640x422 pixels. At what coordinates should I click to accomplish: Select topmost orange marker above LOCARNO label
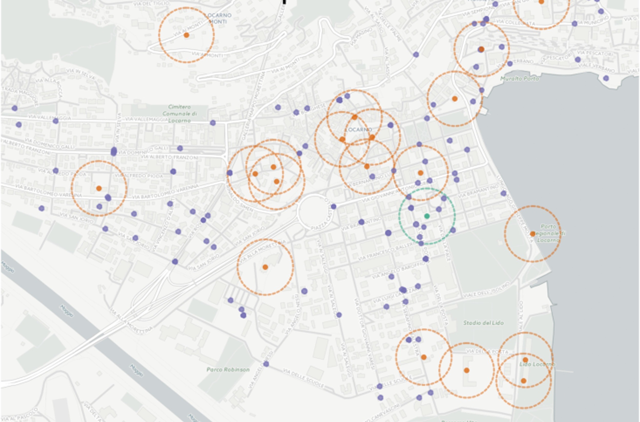[x=355, y=117]
